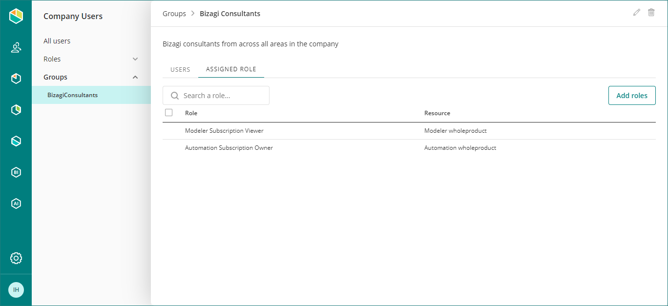
Task: Click the Modeler wholeproduct resource cell
Action: [x=456, y=131]
